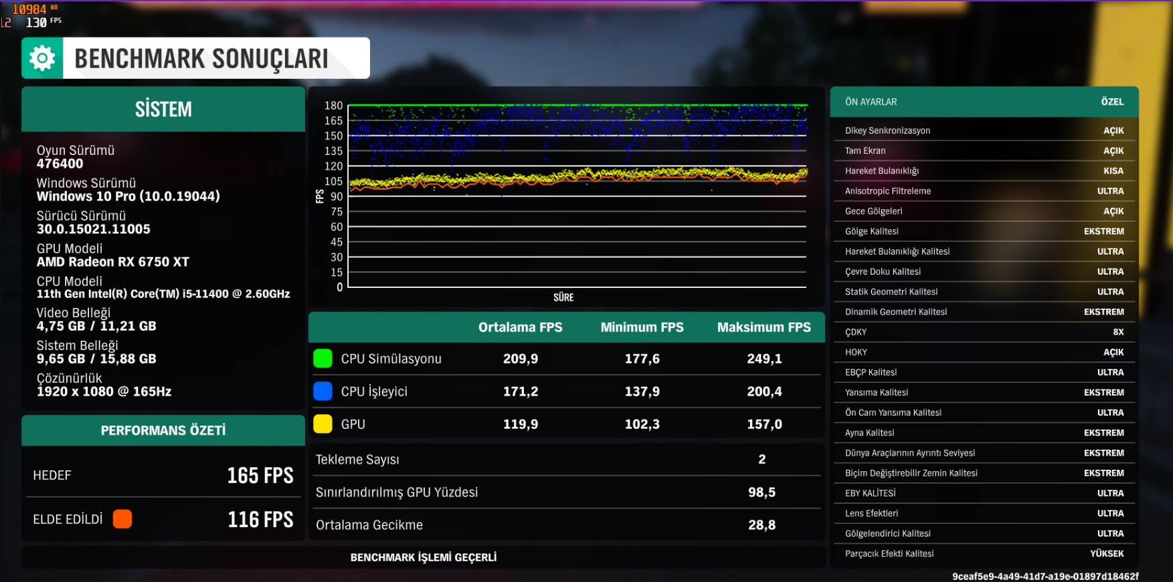Image resolution: width=1173 pixels, height=582 pixels.
Task: Click the Hareket Bulanıklığı KISA value
Action: click(1113, 171)
